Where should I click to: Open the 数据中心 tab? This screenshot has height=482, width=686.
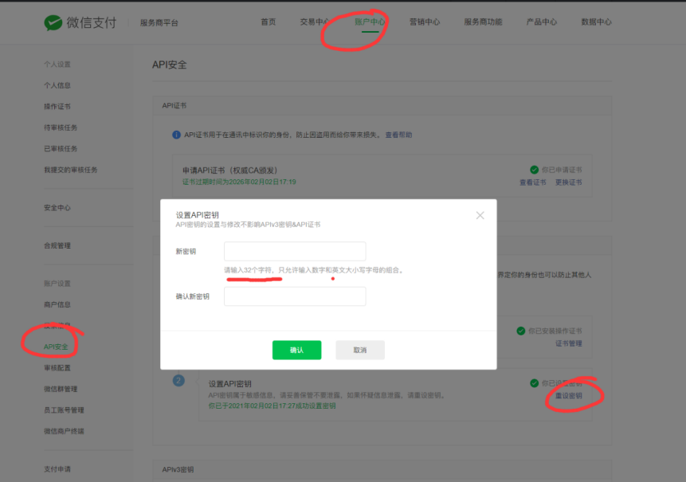pos(596,22)
